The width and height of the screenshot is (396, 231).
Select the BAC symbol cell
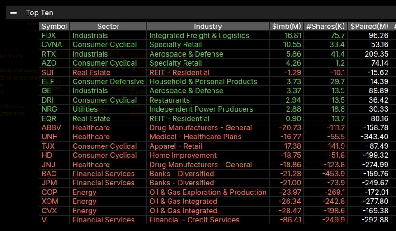coord(54,174)
